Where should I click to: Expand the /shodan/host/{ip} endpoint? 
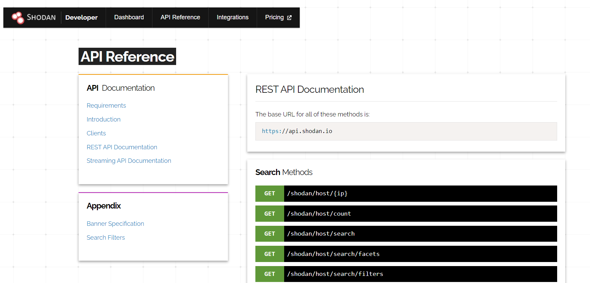click(x=406, y=194)
